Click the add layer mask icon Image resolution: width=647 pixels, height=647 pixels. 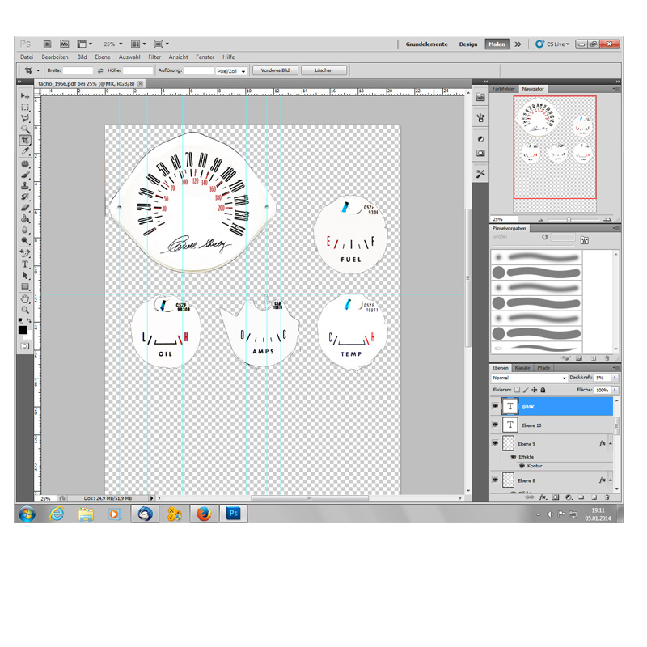pos(556,497)
